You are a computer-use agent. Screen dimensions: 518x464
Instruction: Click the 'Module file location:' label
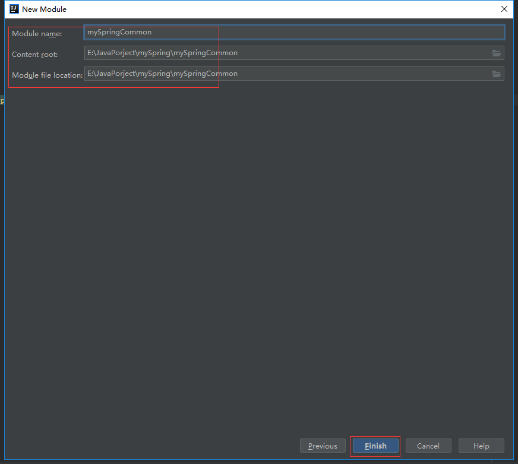coord(48,75)
